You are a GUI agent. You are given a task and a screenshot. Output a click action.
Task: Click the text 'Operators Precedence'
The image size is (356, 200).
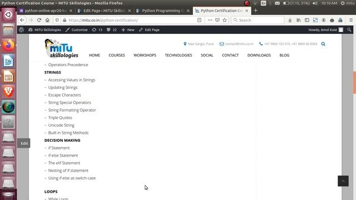pyautogui.click(x=68, y=65)
